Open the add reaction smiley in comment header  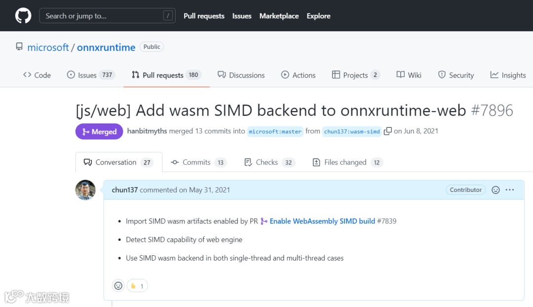click(x=495, y=190)
